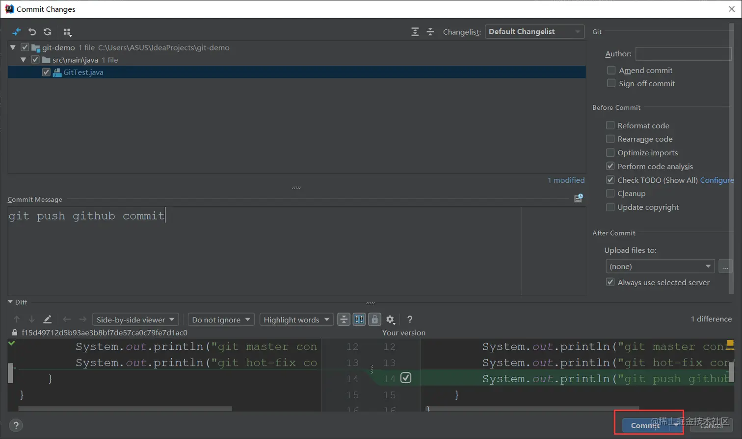This screenshot has width=742, height=439.
Task: Disable Perform code analysis checkbox
Action: [610, 166]
